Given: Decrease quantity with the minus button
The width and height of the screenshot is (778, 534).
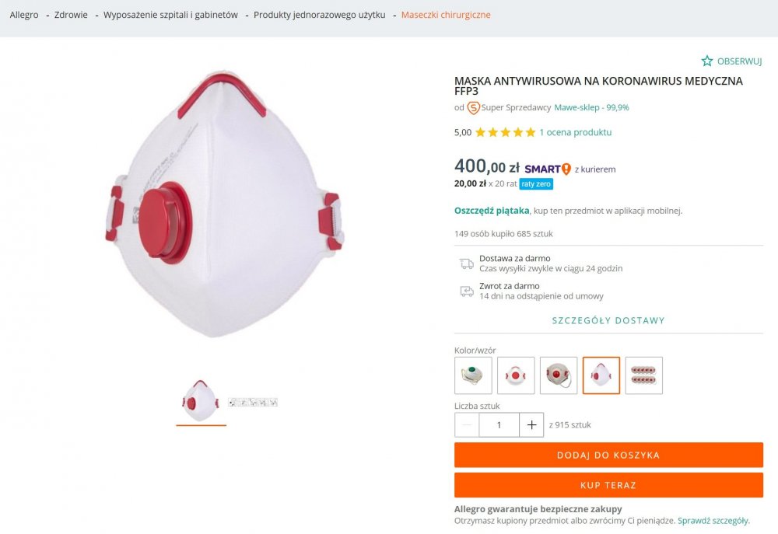Looking at the screenshot, I should tap(467, 425).
